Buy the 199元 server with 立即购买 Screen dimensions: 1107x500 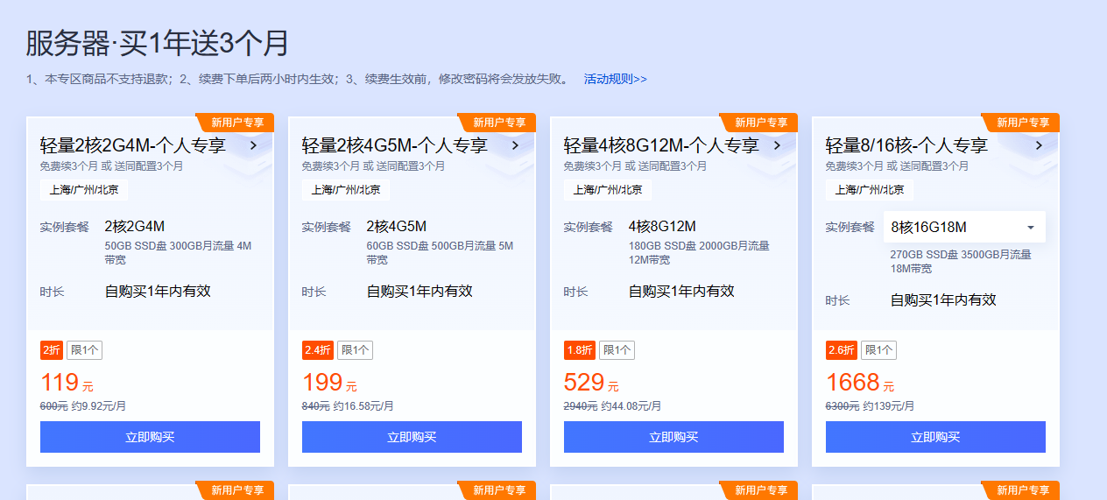[412, 437]
